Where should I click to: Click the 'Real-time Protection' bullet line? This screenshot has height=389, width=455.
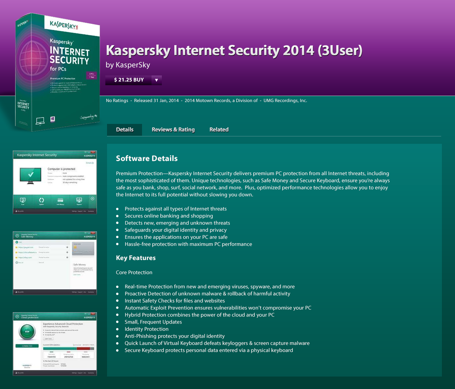[210, 287]
